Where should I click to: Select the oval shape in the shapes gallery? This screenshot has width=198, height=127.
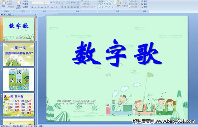pyautogui.click(x=113, y=1)
